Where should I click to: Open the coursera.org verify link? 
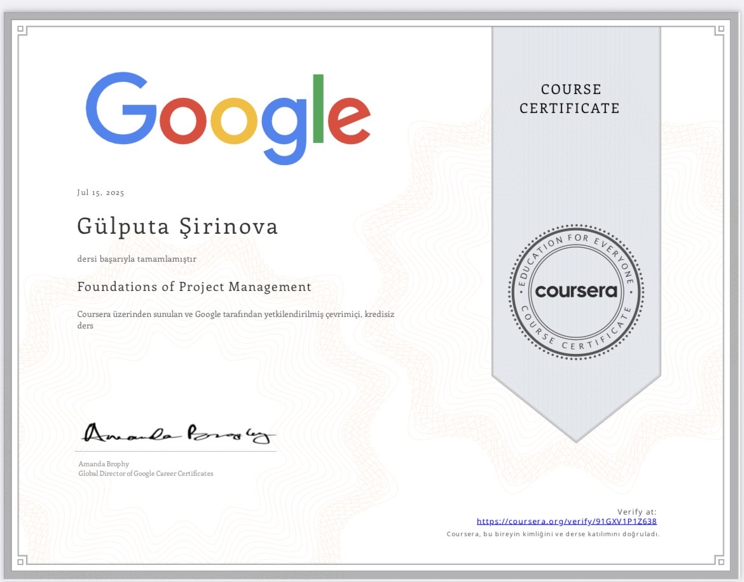tap(566, 521)
